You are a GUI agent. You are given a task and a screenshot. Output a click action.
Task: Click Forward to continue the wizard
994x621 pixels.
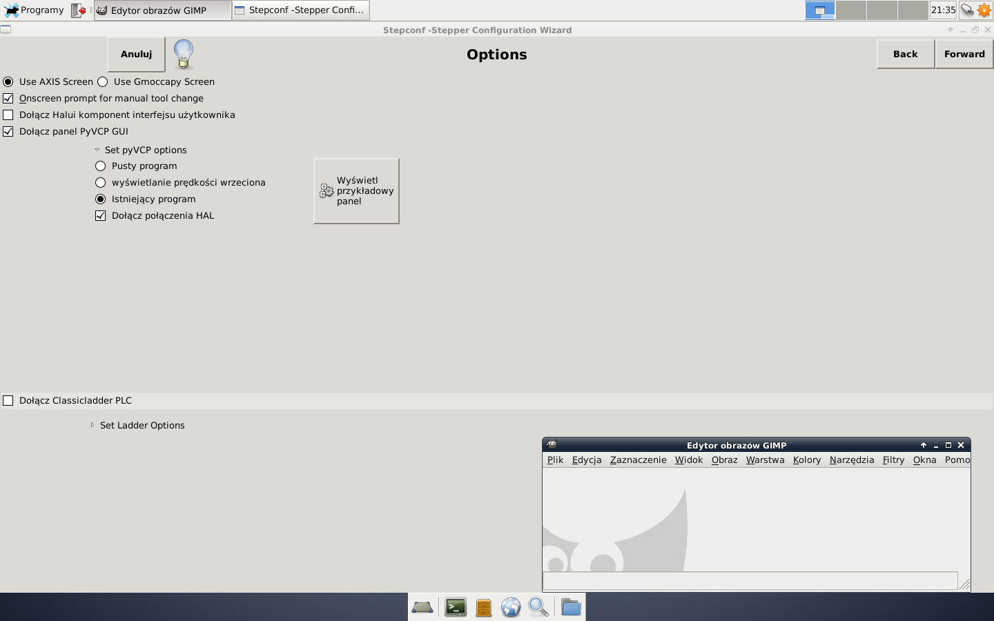pyautogui.click(x=964, y=54)
